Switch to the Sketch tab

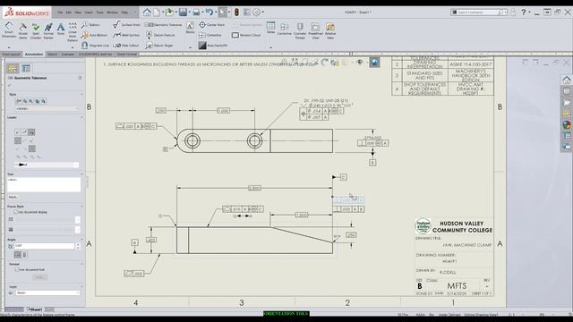tap(53, 54)
